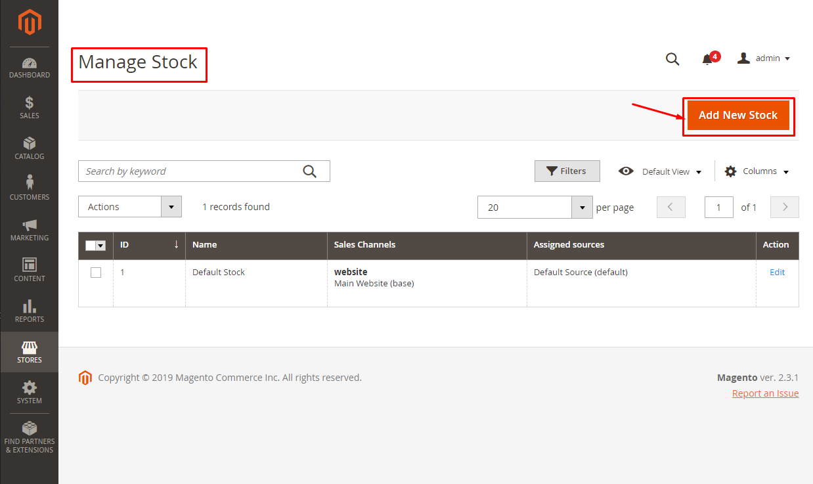View admin notifications via the bell icon
This screenshot has height=484, width=813.
pos(707,58)
